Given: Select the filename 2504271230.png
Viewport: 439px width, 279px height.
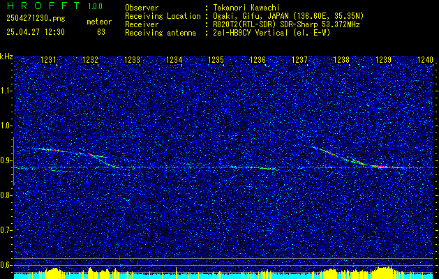Looking at the screenshot, I should (36, 18).
